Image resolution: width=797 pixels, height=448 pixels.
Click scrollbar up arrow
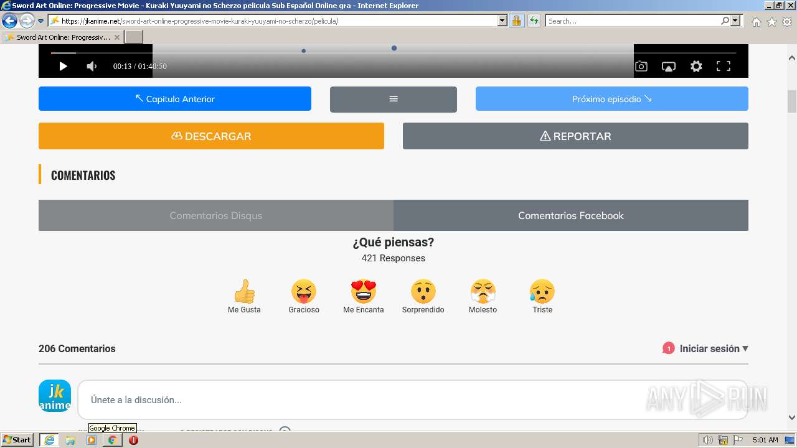click(x=792, y=58)
